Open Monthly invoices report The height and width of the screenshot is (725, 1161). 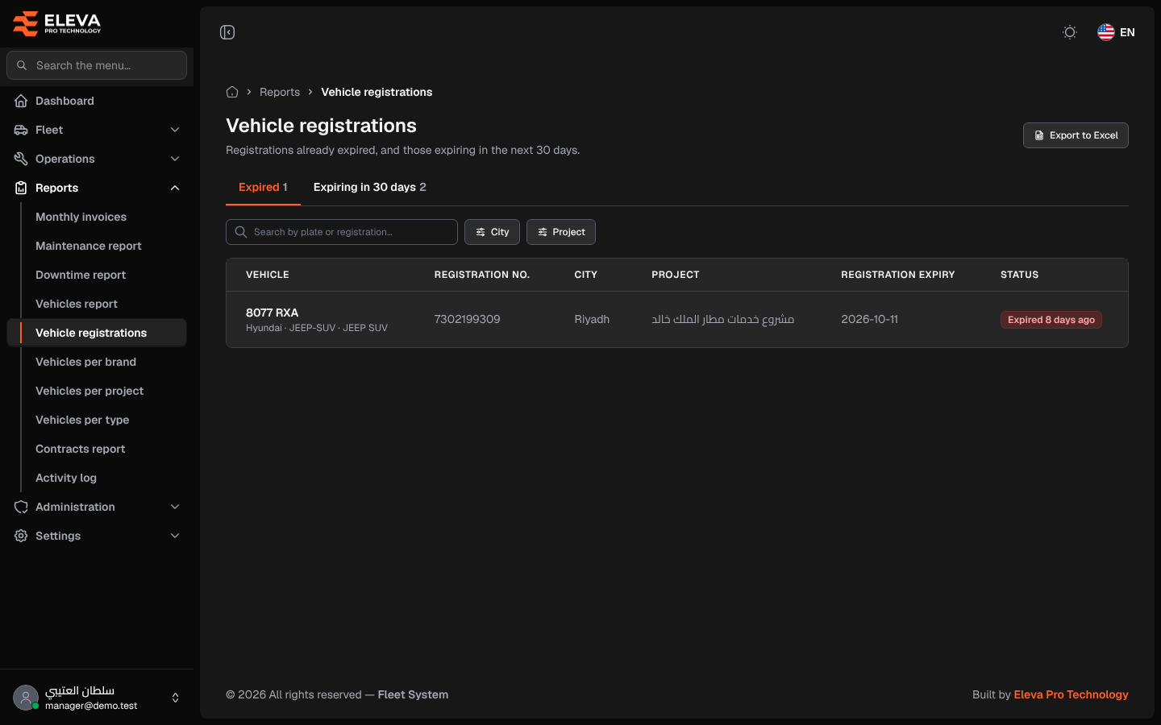pyautogui.click(x=81, y=217)
